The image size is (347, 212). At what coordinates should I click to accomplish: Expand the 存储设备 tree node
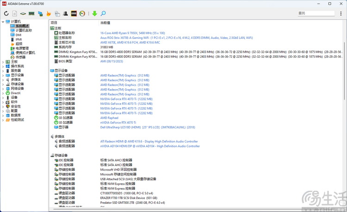[x=3, y=85]
